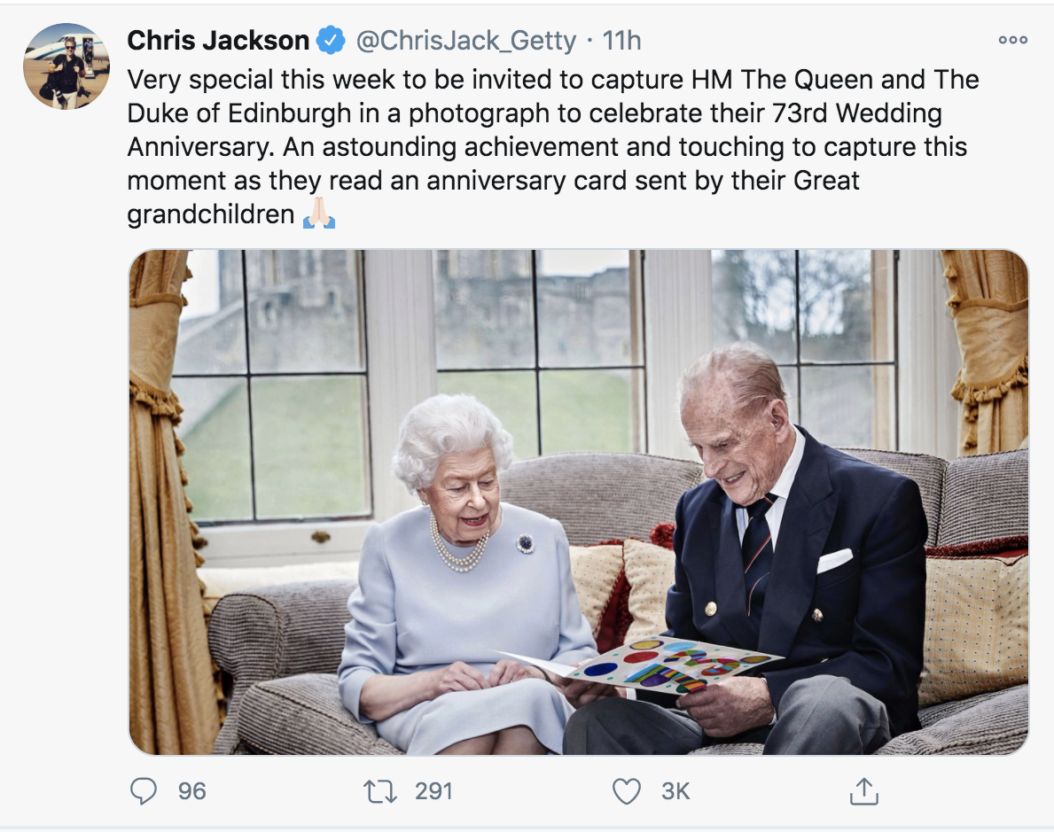Click the Duke's white pocket square in photo

click(x=833, y=560)
